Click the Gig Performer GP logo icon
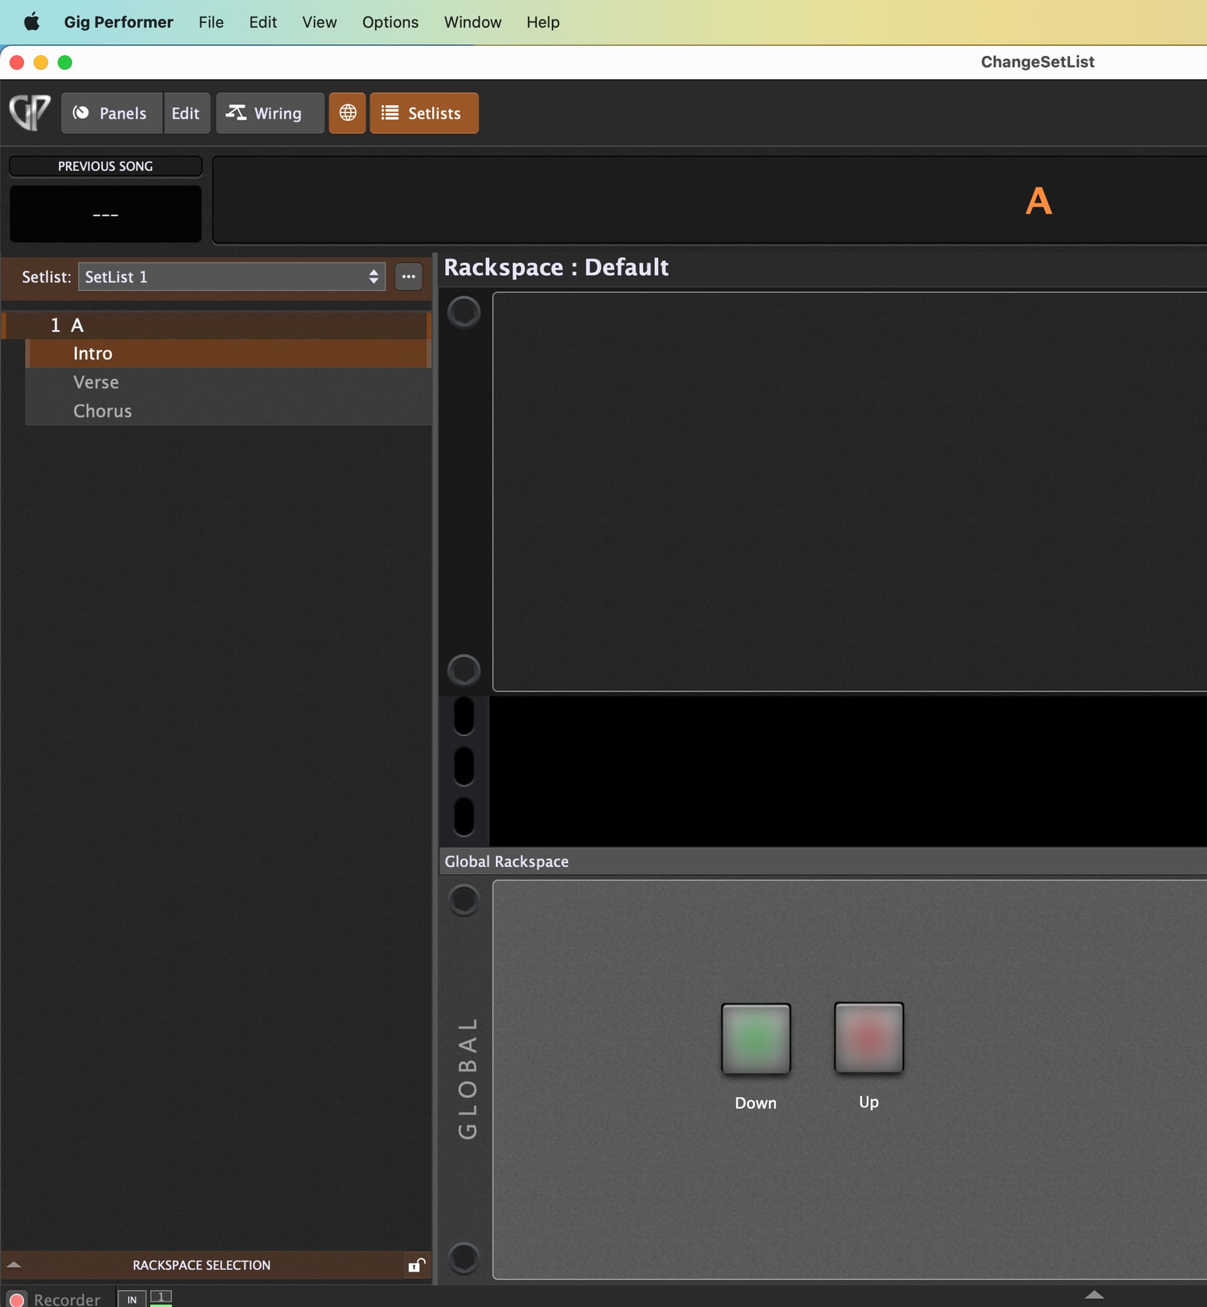1207x1307 pixels. (30, 113)
